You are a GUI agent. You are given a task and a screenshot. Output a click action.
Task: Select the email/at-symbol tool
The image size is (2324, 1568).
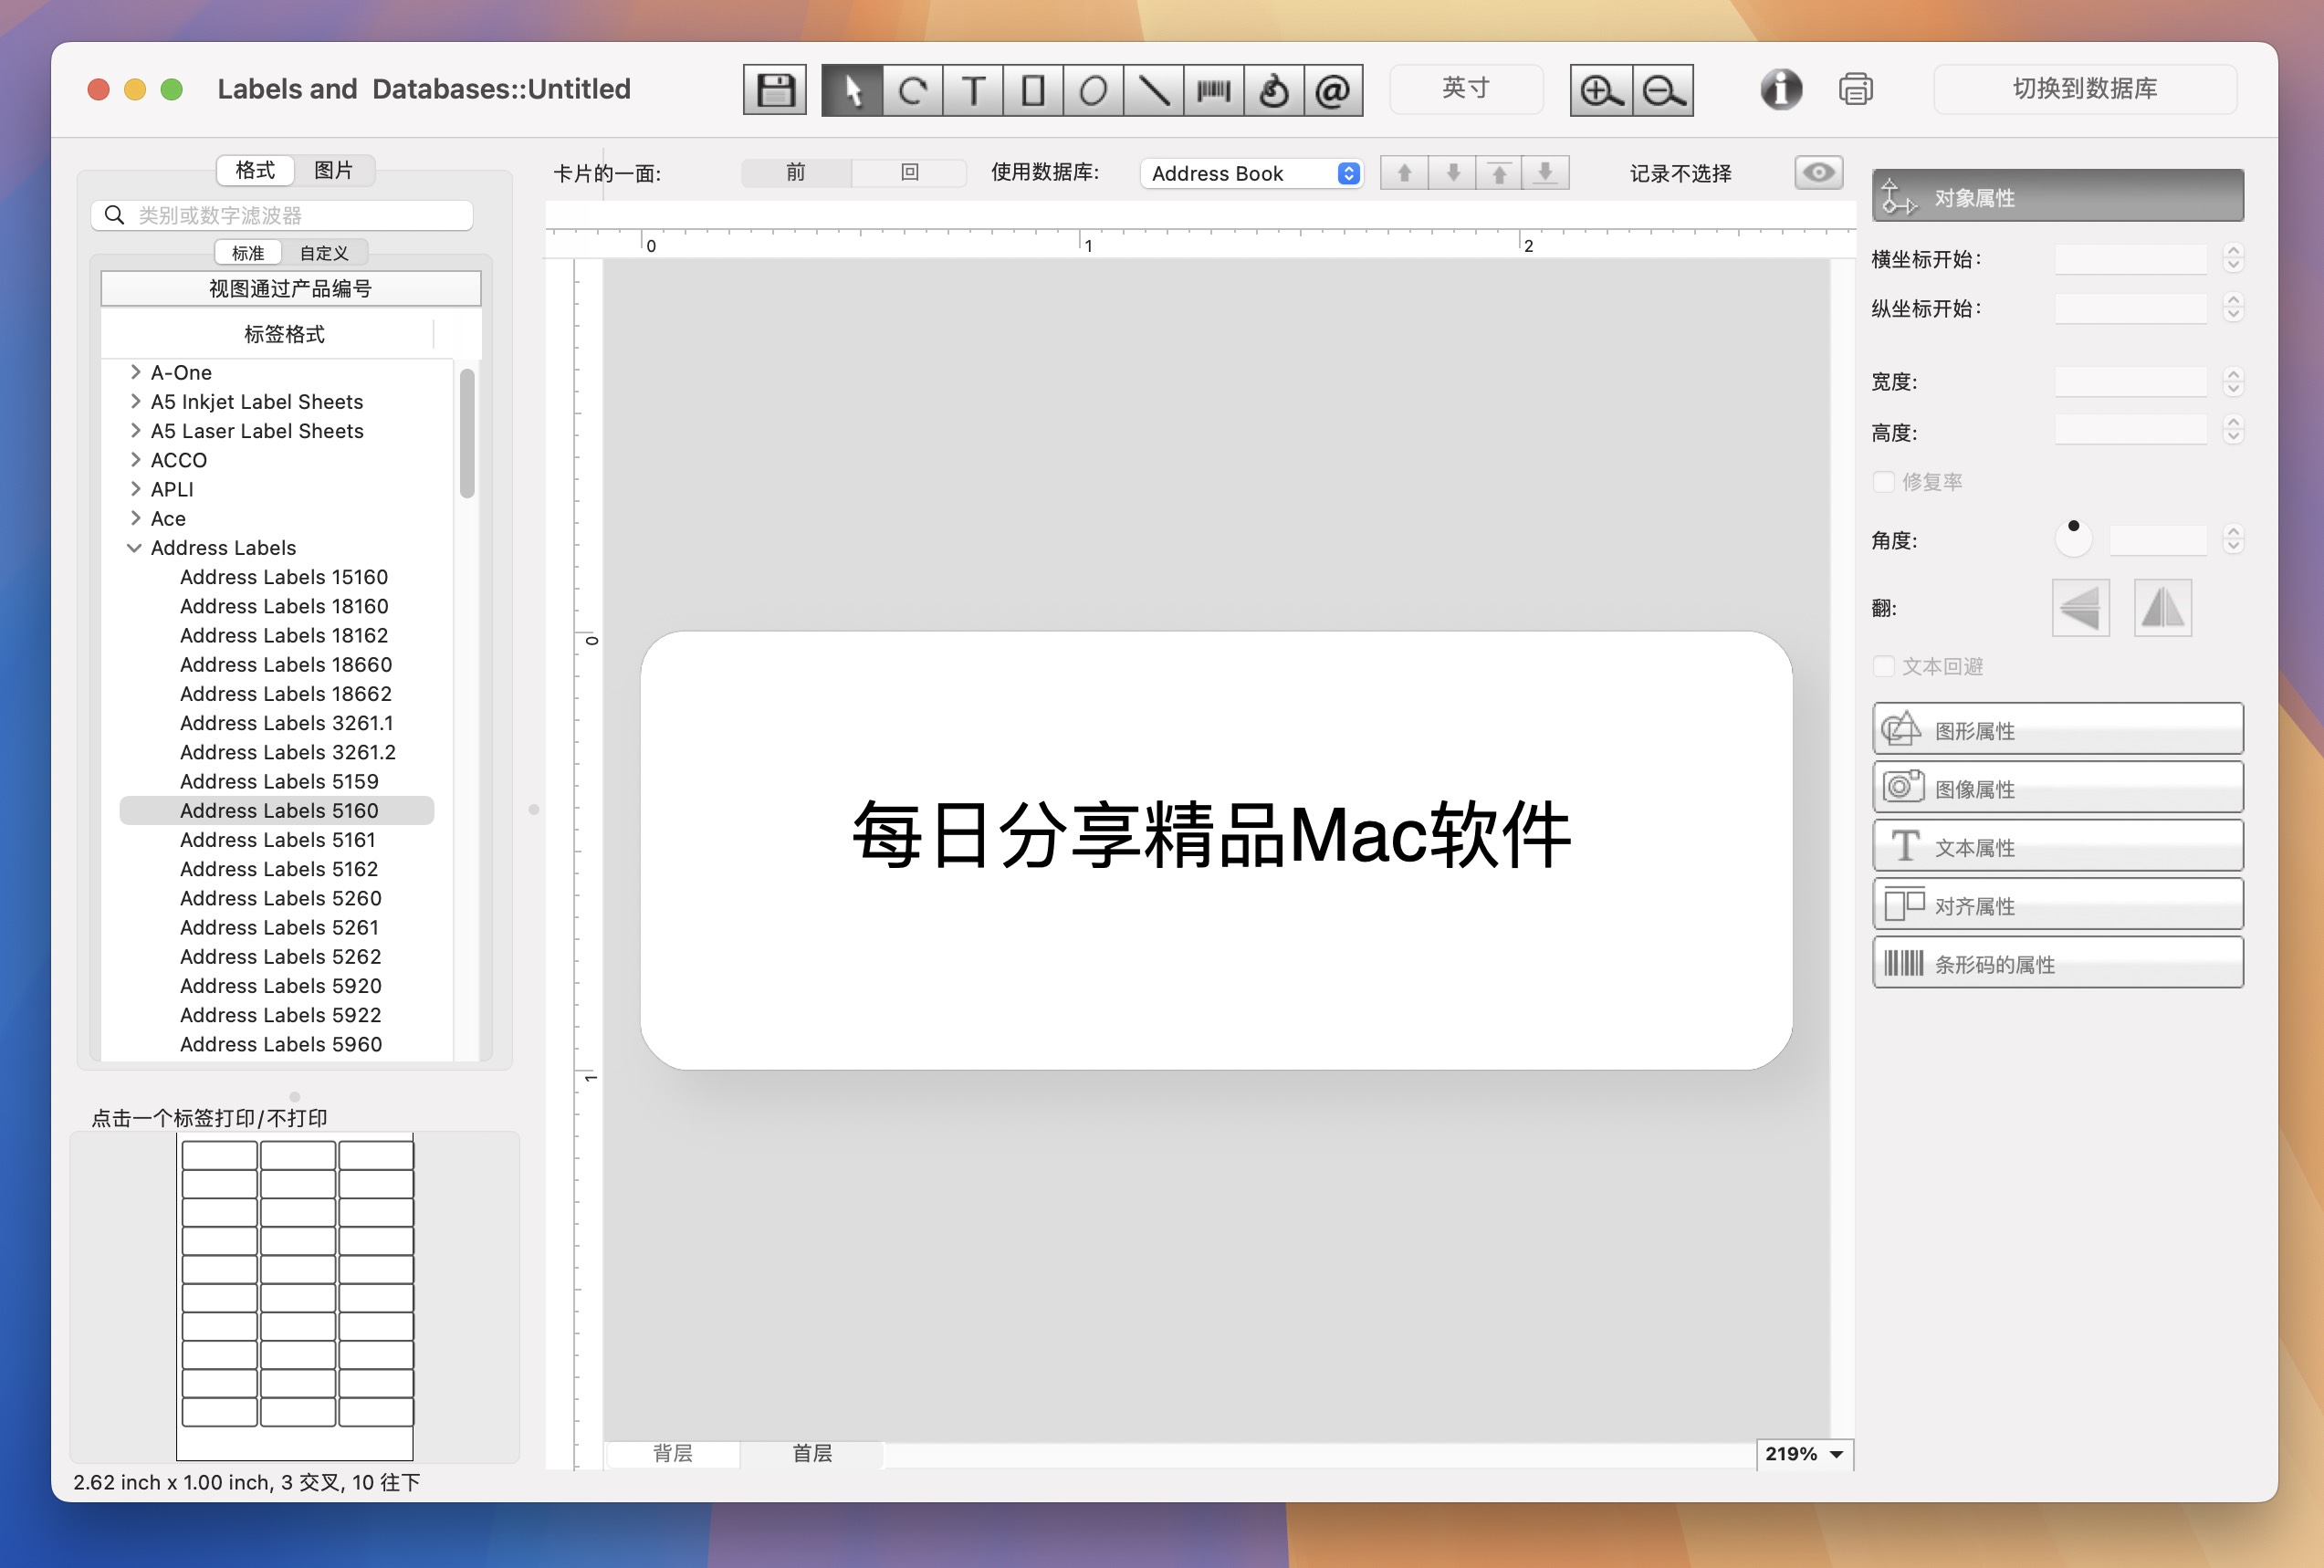[x=1334, y=91]
